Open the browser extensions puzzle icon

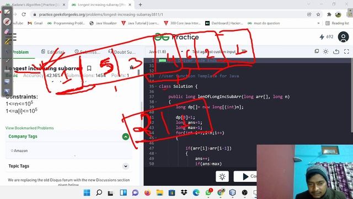[x=329, y=14]
